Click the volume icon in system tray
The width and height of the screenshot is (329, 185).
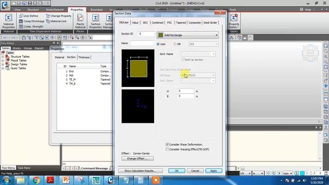pos(304,180)
